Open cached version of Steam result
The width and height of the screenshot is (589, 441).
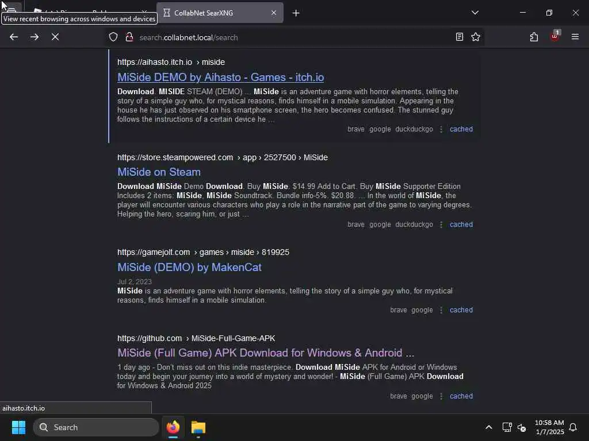click(461, 225)
